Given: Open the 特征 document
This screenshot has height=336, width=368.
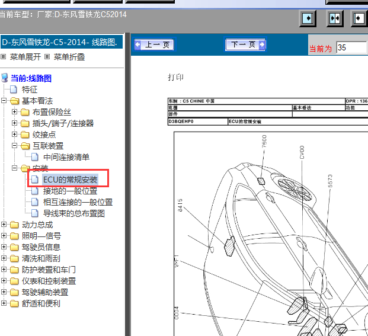Looking at the screenshot, I should 30,89.
